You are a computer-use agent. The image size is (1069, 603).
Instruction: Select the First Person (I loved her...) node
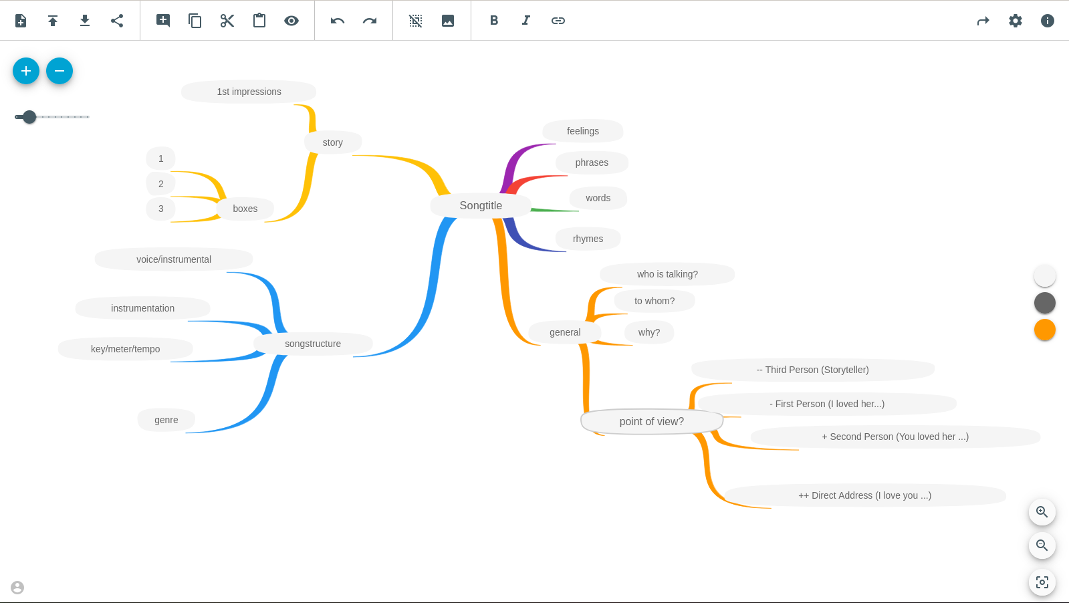(x=827, y=404)
